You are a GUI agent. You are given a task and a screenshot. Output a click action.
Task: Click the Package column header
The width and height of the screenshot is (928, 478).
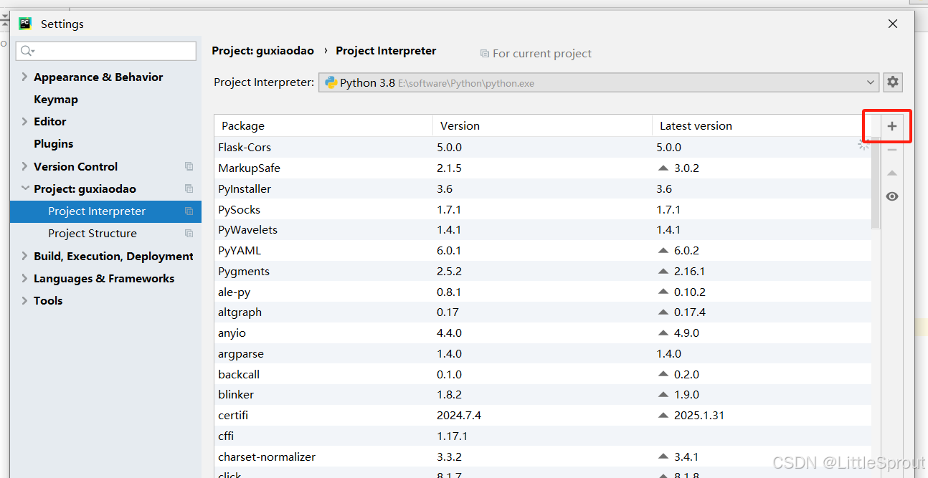click(x=323, y=126)
